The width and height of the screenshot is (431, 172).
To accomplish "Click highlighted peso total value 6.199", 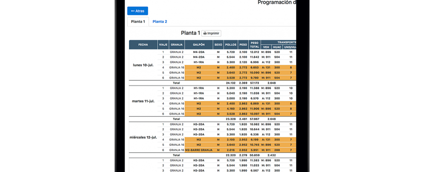I will tap(255, 139).
